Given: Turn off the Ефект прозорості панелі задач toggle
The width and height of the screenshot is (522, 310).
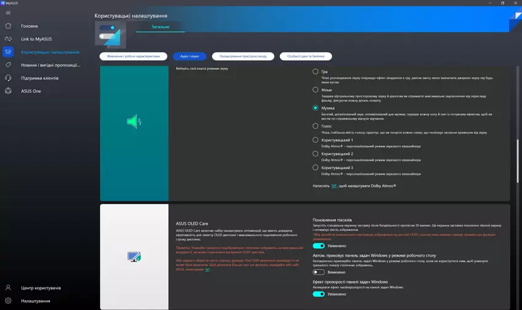Looking at the screenshot, I should point(319,294).
